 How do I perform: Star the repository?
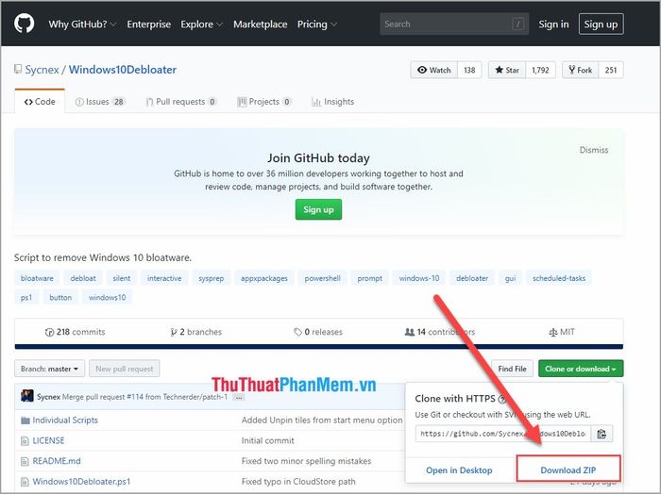click(507, 70)
